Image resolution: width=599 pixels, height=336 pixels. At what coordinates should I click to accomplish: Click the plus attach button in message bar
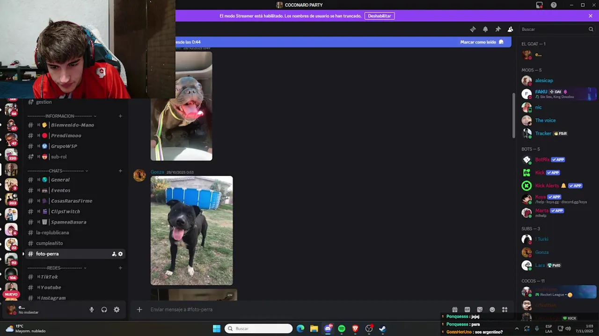[x=139, y=309]
